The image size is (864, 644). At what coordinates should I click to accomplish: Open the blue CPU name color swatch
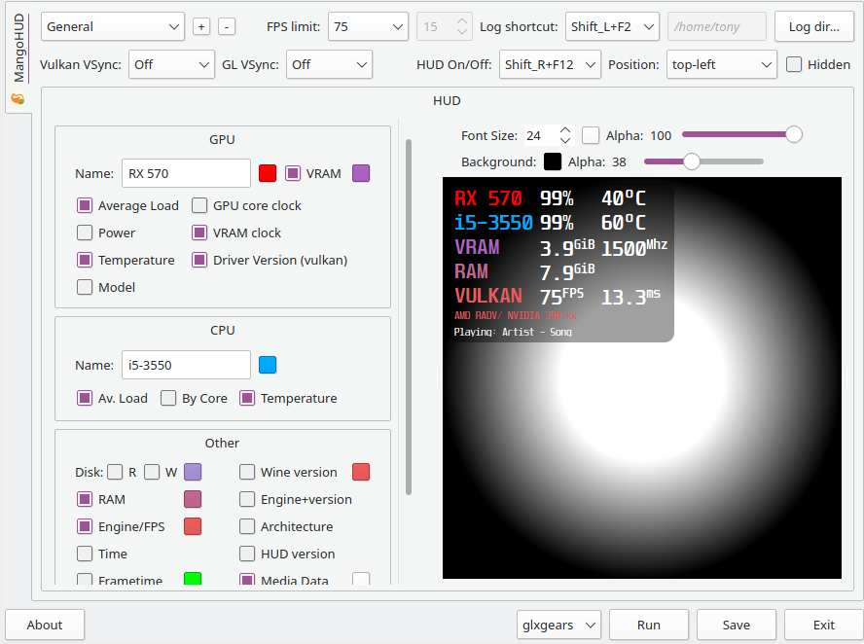(268, 365)
